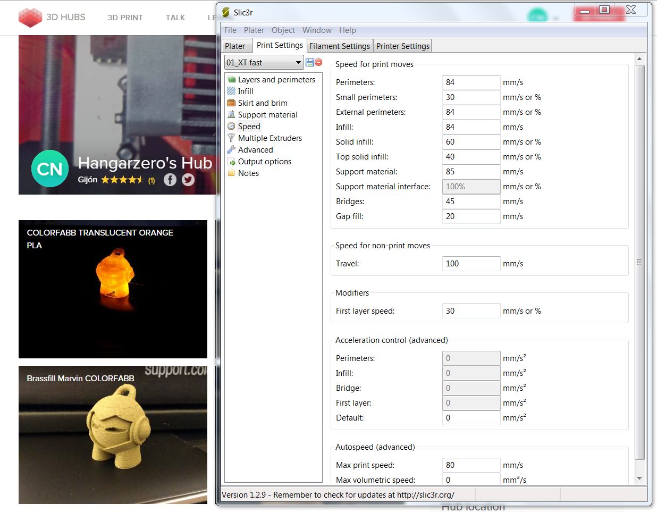Click the red delete preset icon
The height and width of the screenshot is (512, 657).
[x=318, y=62]
